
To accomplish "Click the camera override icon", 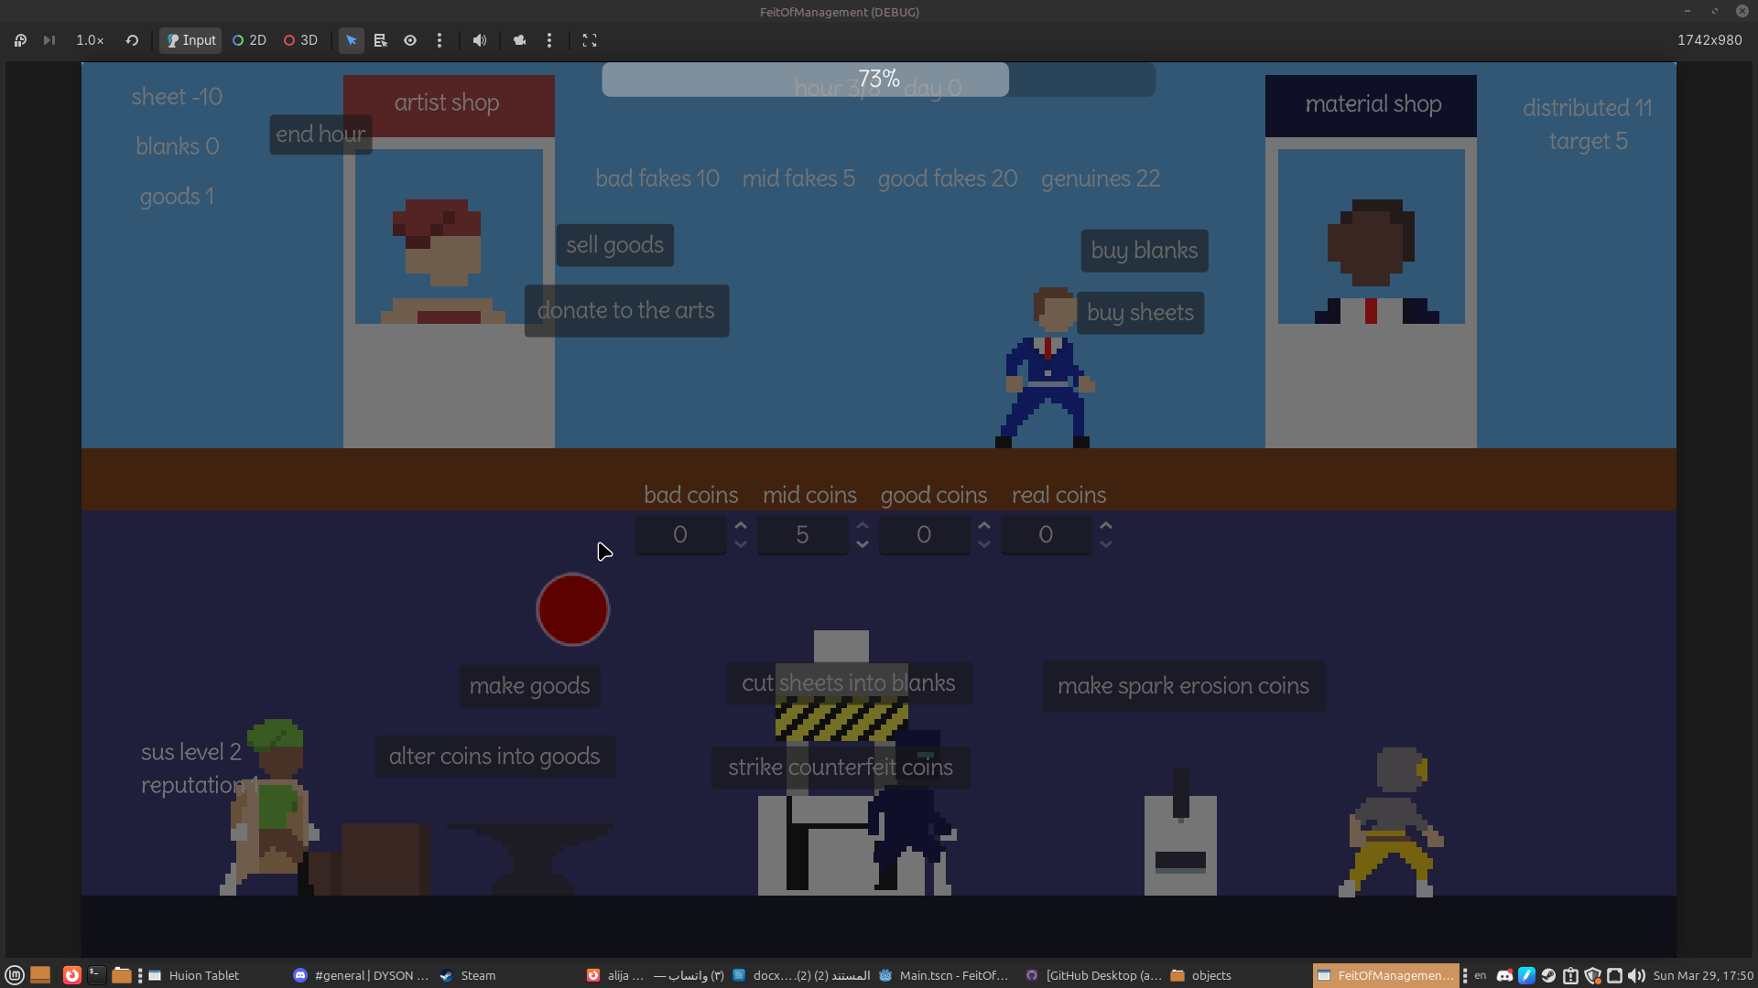I will (x=520, y=40).
